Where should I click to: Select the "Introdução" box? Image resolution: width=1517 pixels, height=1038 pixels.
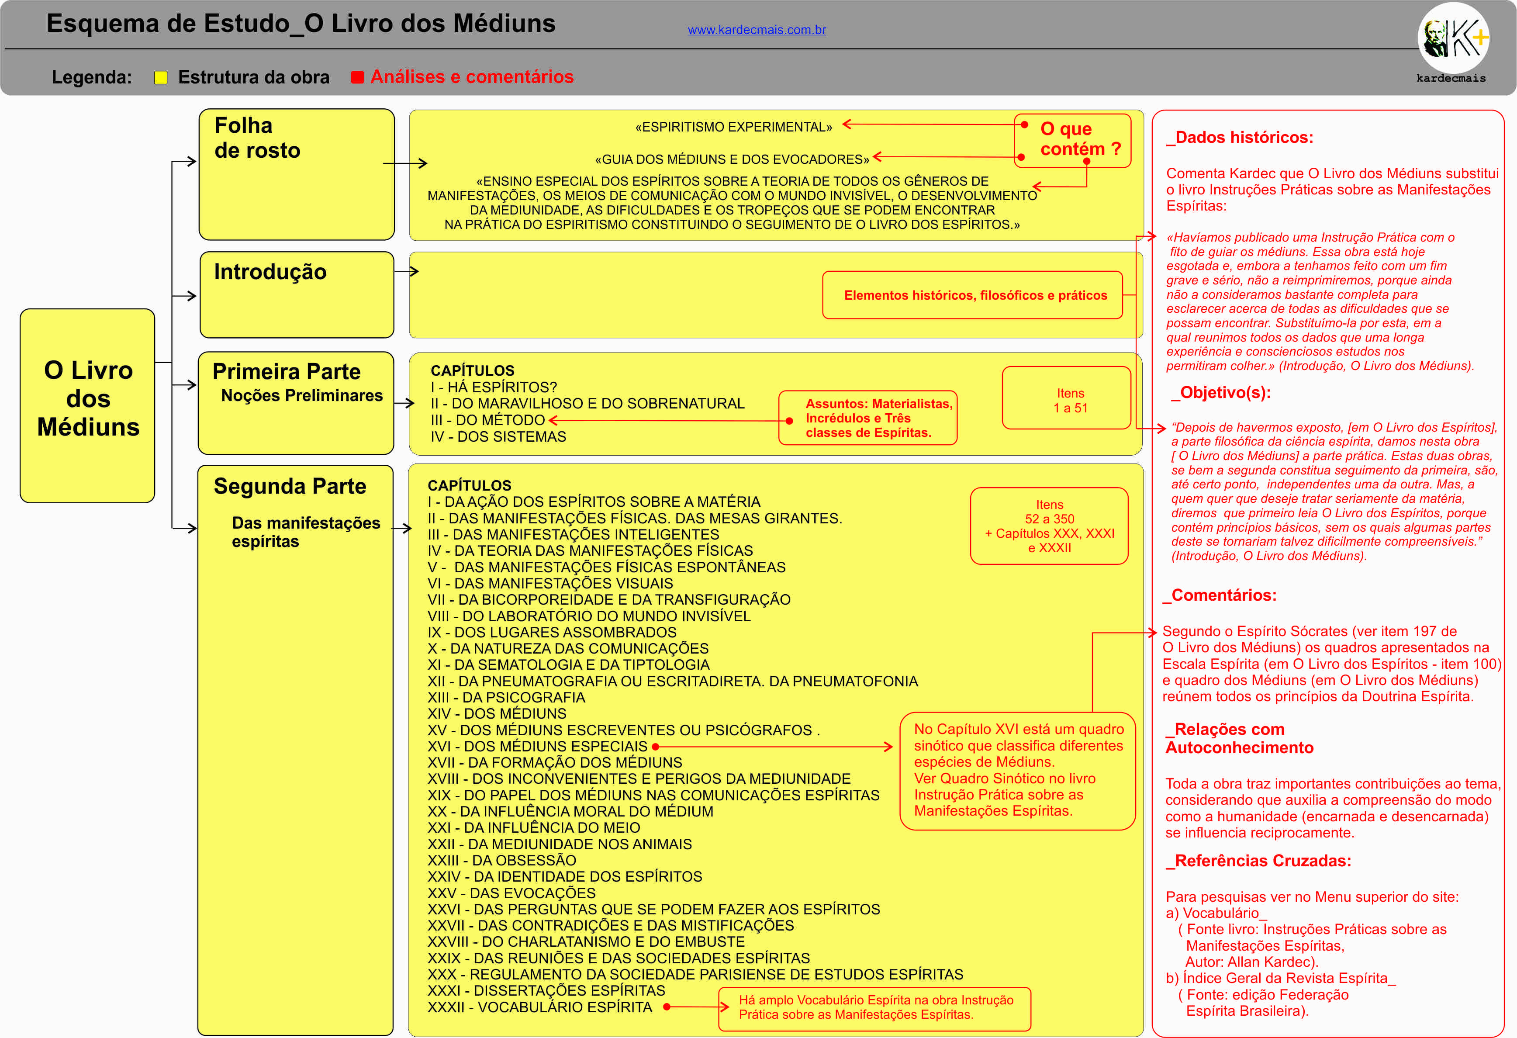(297, 295)
